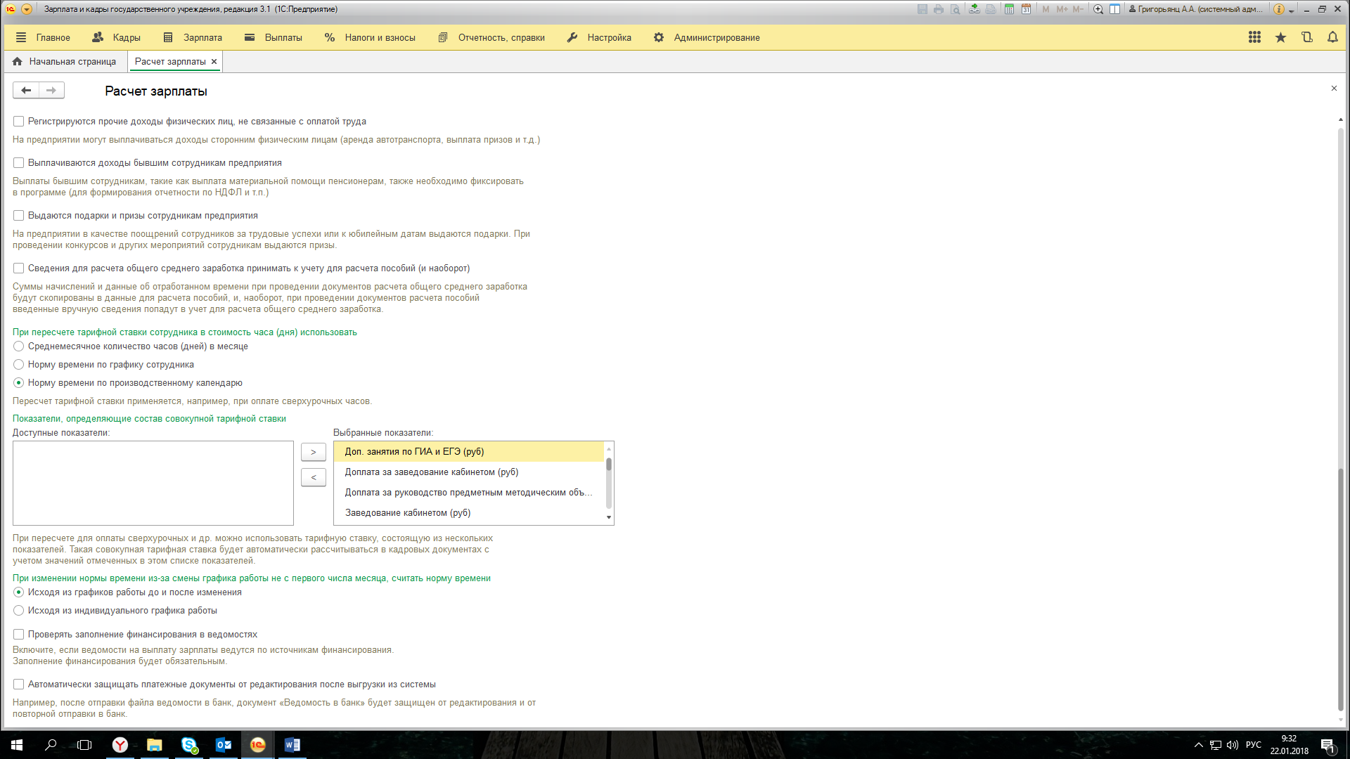Click the back navigation arrow
The height and width of the screenshot is (759, 1350).
(x=26, y=90)
